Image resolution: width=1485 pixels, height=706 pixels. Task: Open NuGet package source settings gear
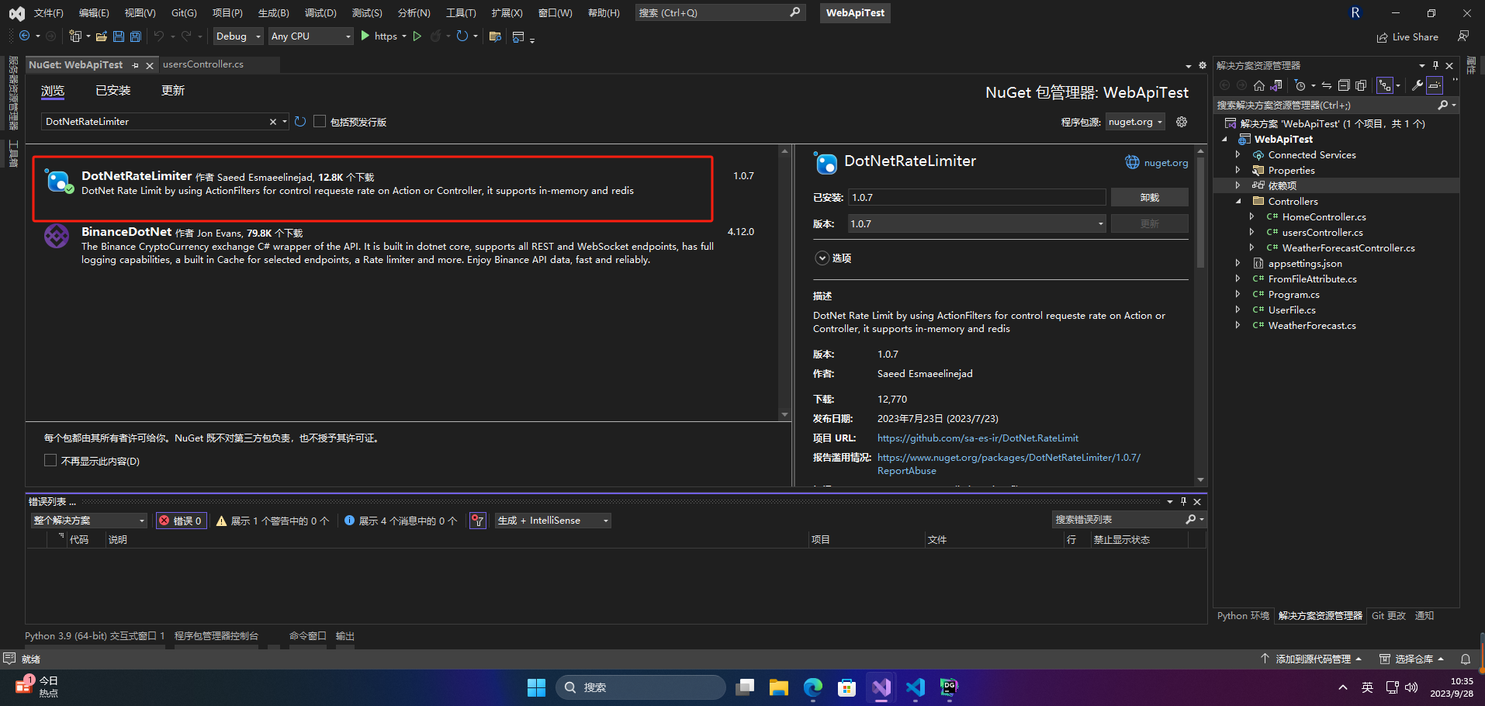click(x=1182, y=122)
